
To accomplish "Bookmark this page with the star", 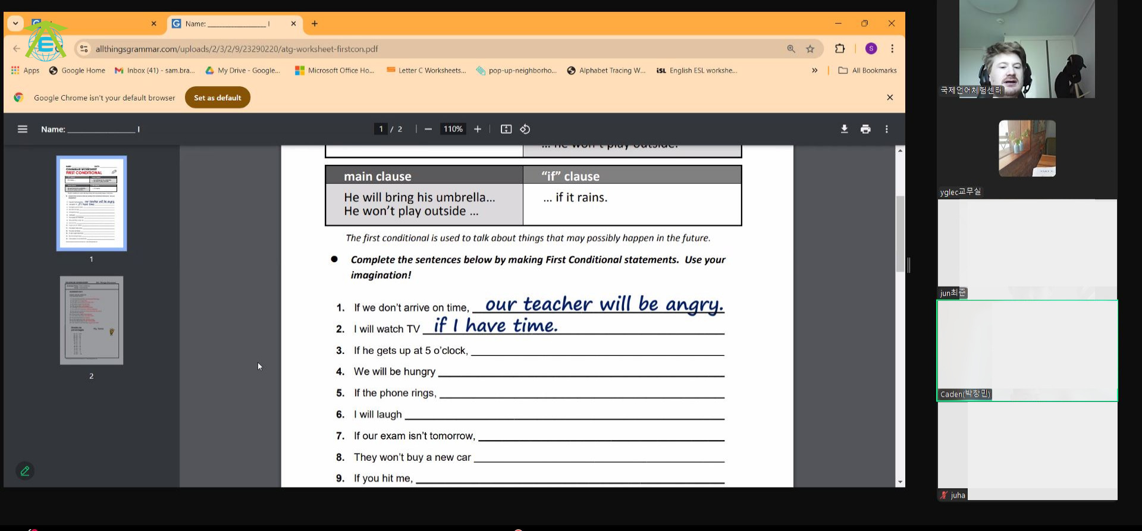I will [x=810, y=49].
